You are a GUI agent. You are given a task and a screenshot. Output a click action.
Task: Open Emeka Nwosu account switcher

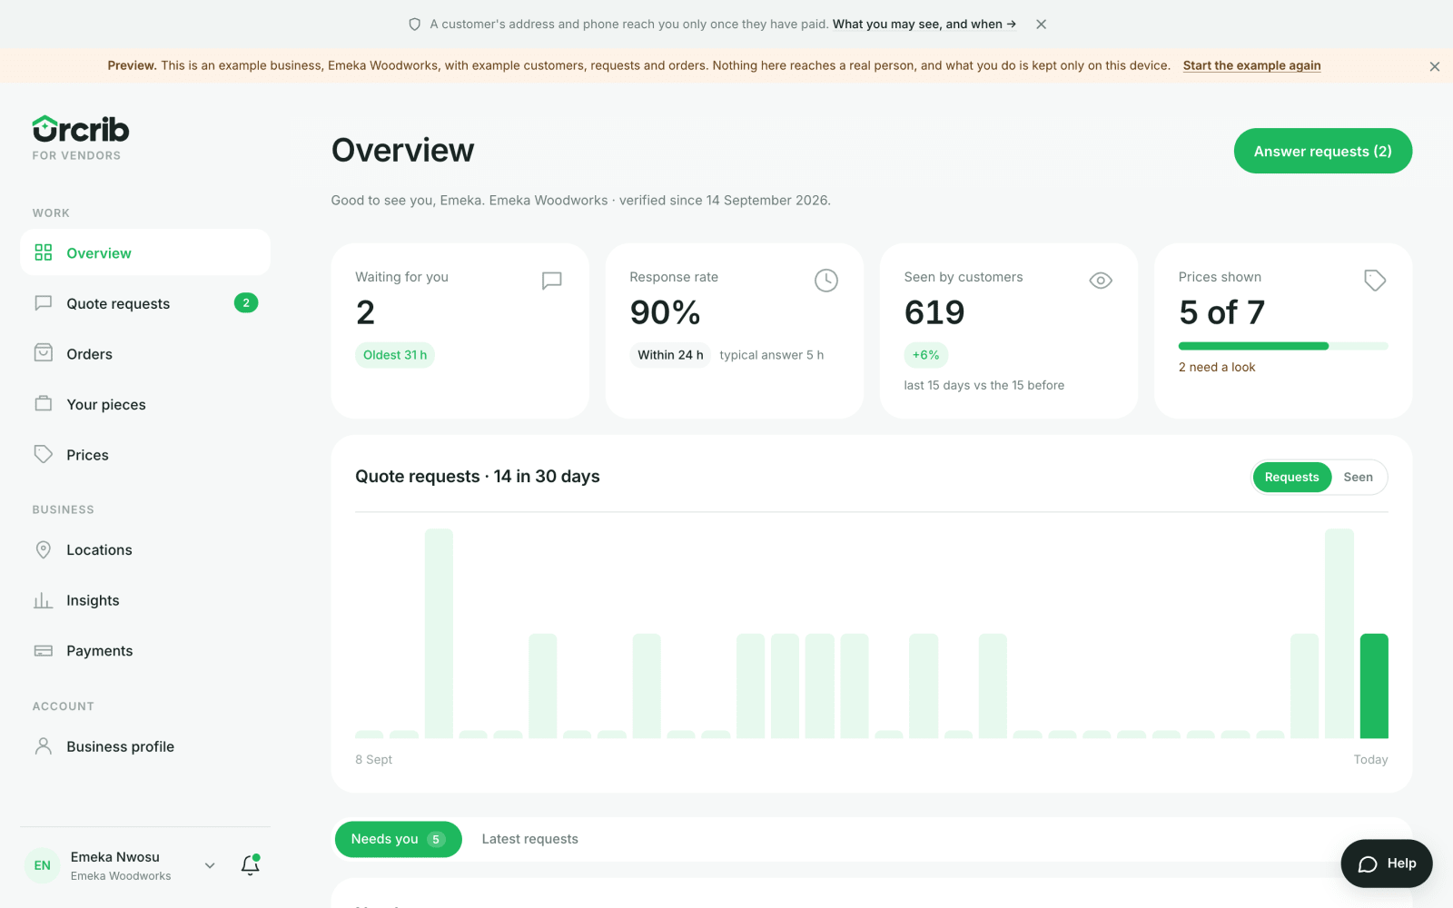pyautogui.click(x=121, y=865)
